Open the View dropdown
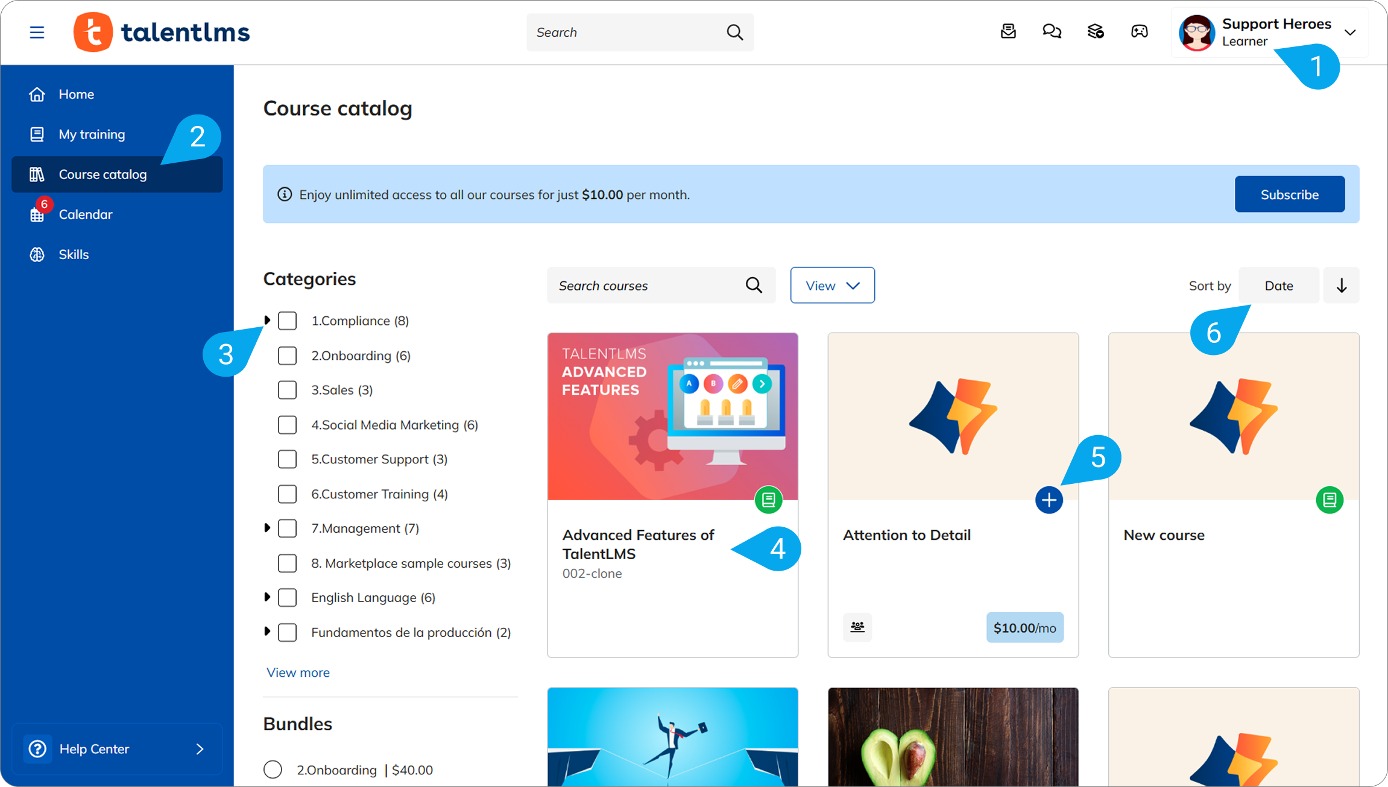 coord(832,285)
